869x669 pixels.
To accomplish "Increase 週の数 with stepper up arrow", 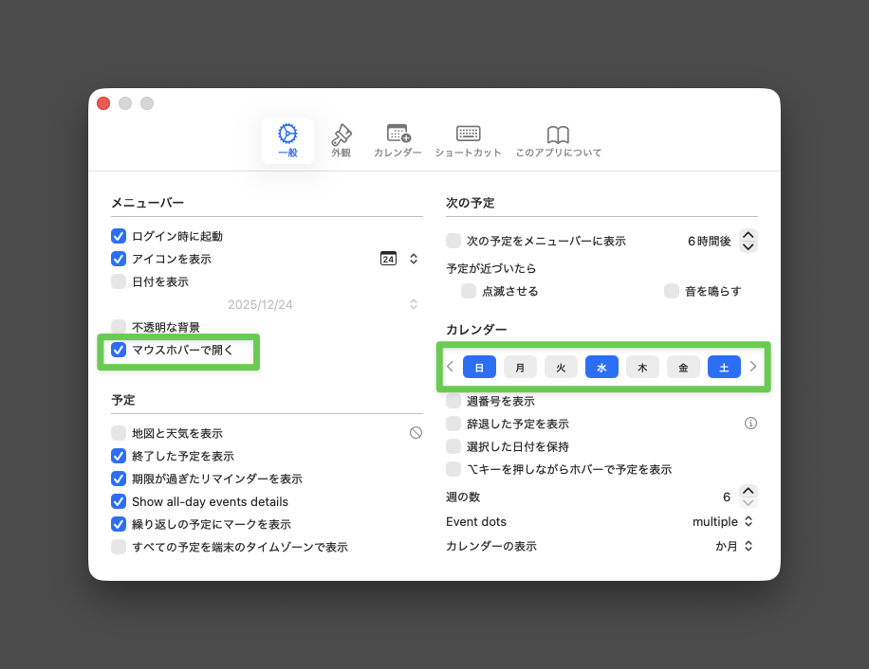I will (x=749, y=491).
